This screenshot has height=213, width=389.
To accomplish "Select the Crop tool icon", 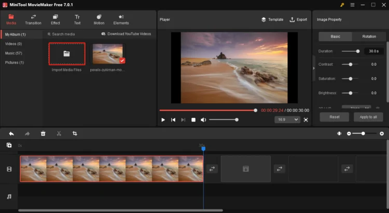I will 75,133.
